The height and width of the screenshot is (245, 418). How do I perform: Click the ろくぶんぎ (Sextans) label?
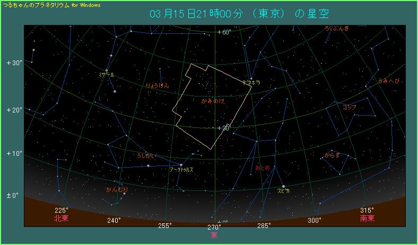click(x=337, y=28)
